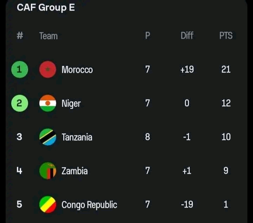Click the green rank 1 badge
253x223 pixels.
click(x=19, y=69)
